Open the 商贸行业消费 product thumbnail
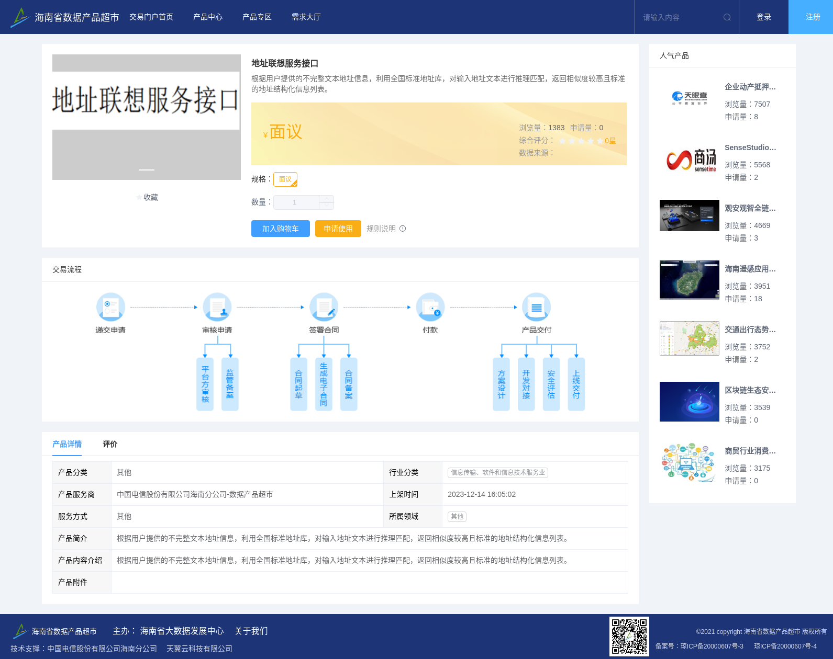833x659 pixels. pos(690,462)
